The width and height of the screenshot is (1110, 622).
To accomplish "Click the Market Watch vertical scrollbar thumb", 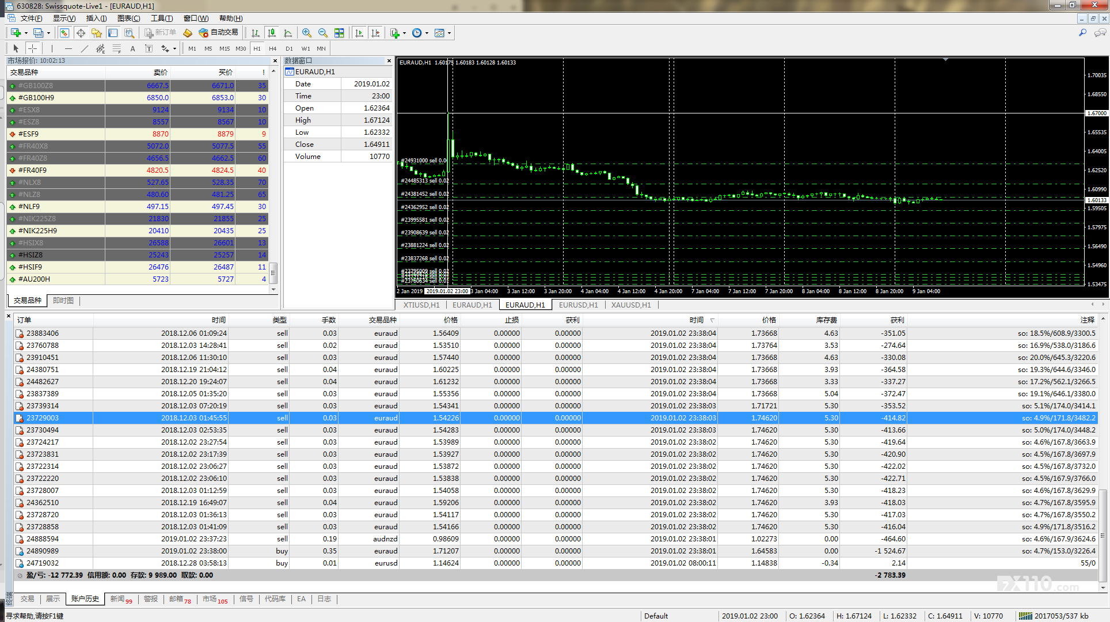I will pos(273,272).
